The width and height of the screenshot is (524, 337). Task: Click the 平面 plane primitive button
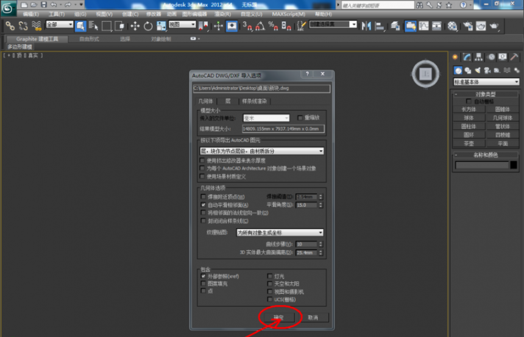(x=503, y=144)
